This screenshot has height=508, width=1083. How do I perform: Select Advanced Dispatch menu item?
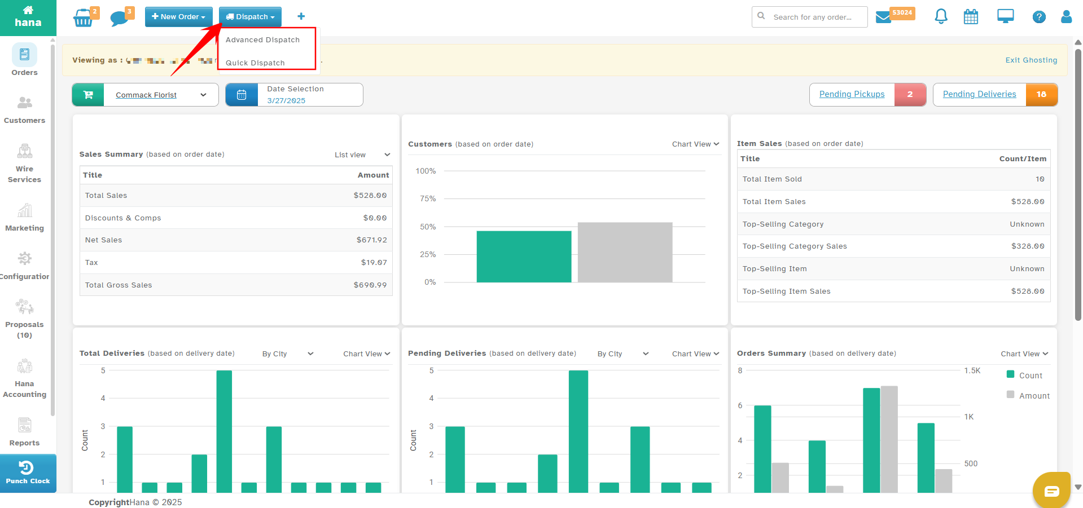tap(263, 40)
